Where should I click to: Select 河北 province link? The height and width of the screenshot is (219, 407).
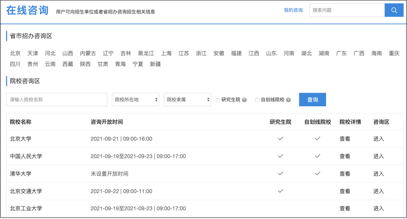(x=50, y=53)
